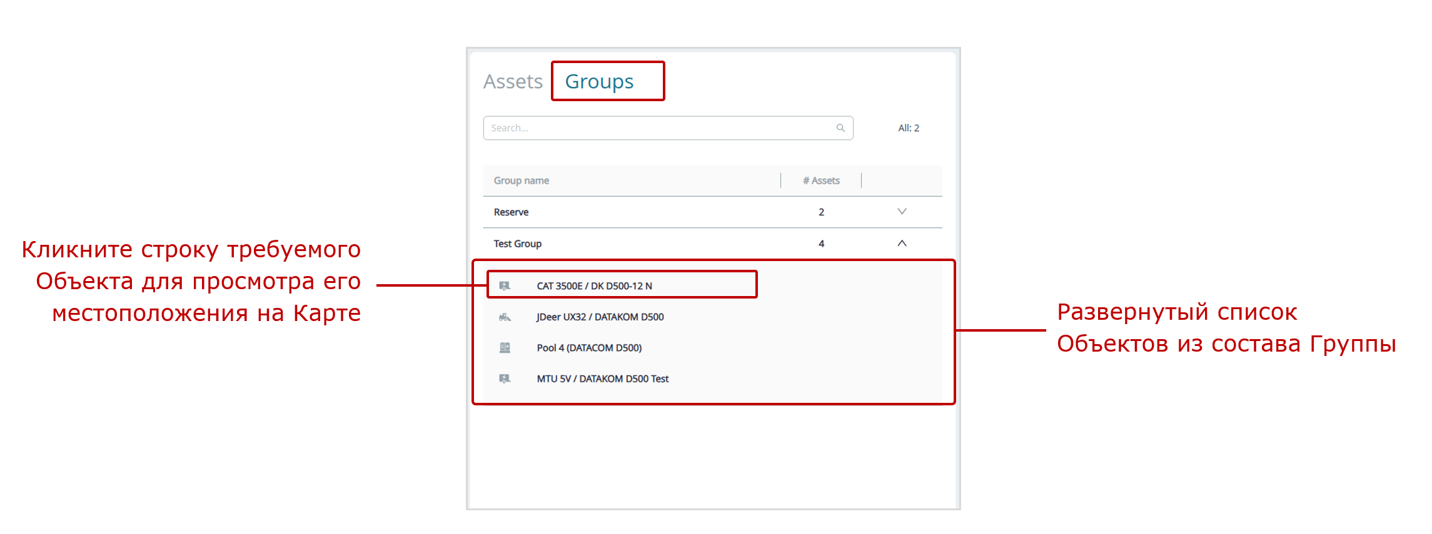Click the genset icon beside Pool 4
This screenshot has width=1432, height=534.
505,348
